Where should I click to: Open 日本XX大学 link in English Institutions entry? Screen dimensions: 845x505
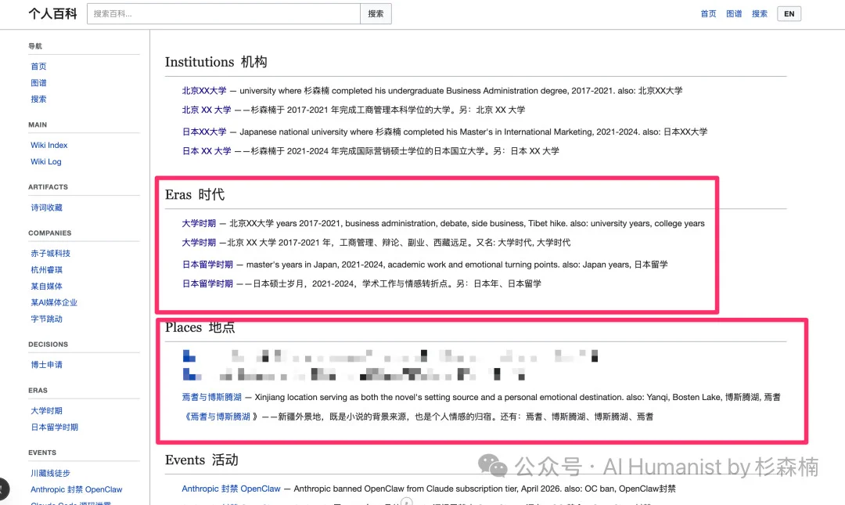pyautogui.click(x=204, y=132)
